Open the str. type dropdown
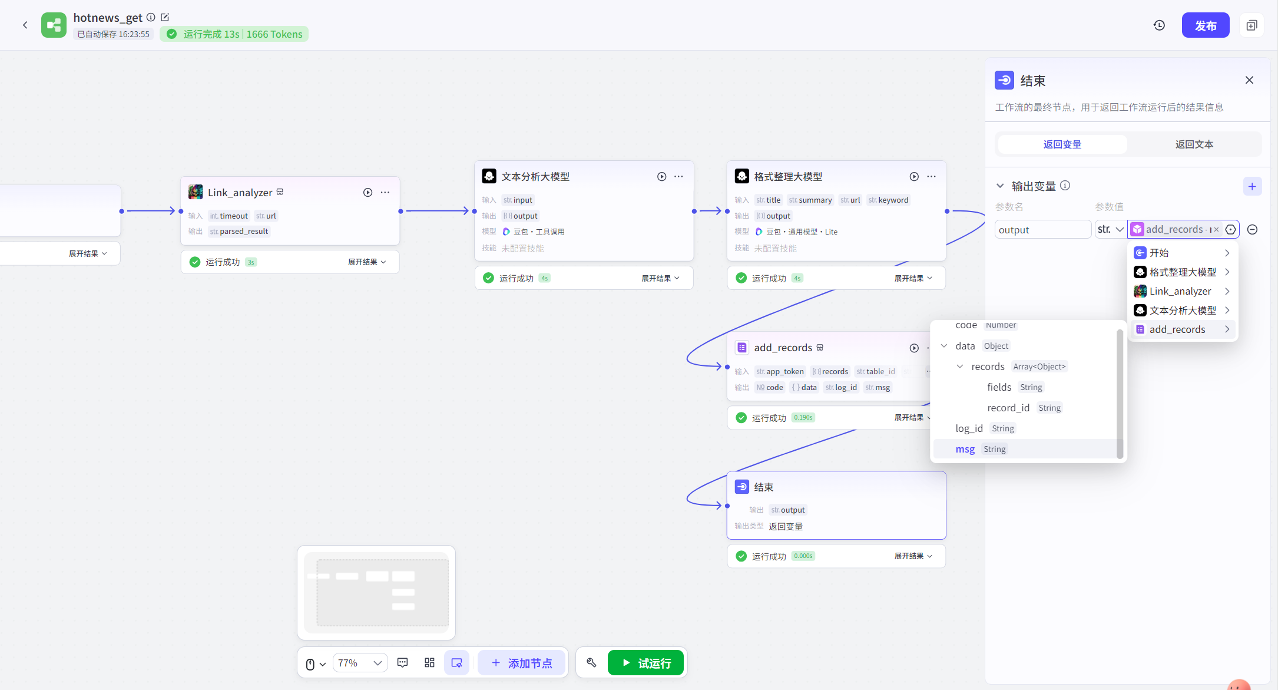Screen dimensions: 1278x690 click(x=1110, y=230)
